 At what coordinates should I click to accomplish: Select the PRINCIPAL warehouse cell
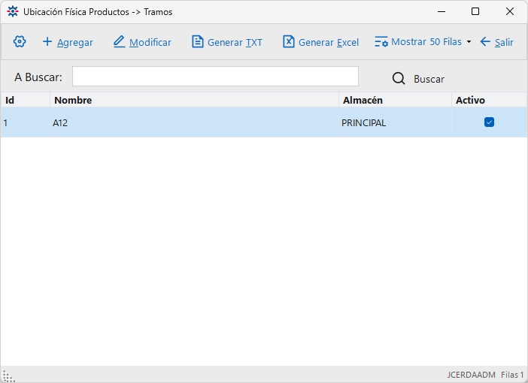pyautogui.click(x=395, y=122)
